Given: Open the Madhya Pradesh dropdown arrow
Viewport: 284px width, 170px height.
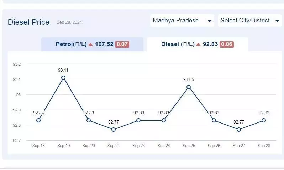Looking at the screenshot, I should click(x=210, y=21).
